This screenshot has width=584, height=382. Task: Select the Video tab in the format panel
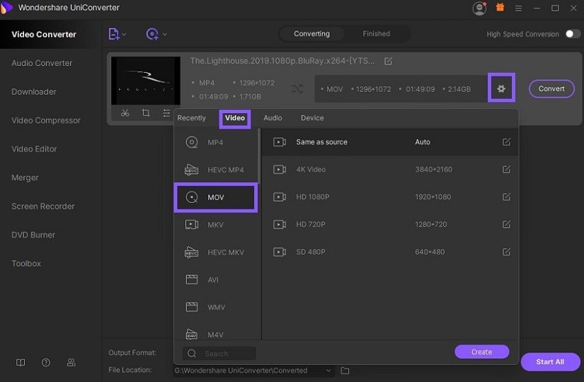234,118
